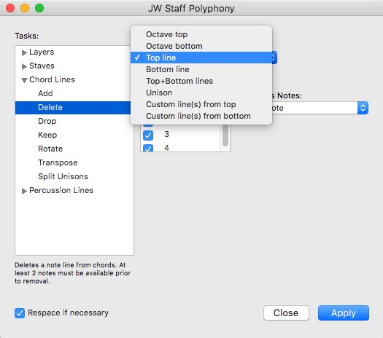The height and width of the screenshot is (338, 383).
Task: Close the window with red button
Action: coord(10,8)
